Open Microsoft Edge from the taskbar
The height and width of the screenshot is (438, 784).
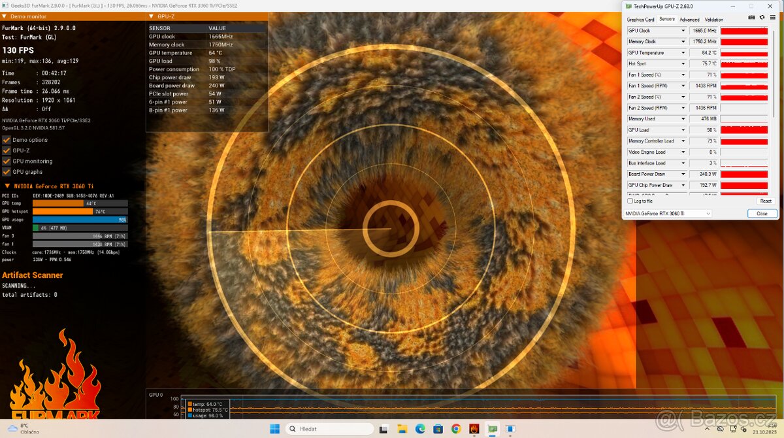421,430
